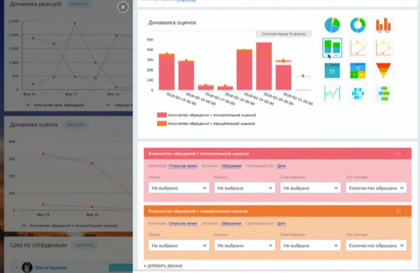The image size is (420, 273).
Task: Select the green-blue stacked bar chart icon
Action: [332, 48]
